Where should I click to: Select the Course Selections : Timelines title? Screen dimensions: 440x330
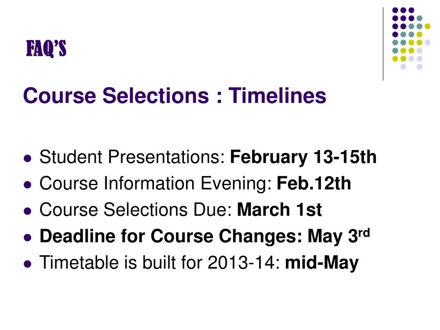coord(174,95)
